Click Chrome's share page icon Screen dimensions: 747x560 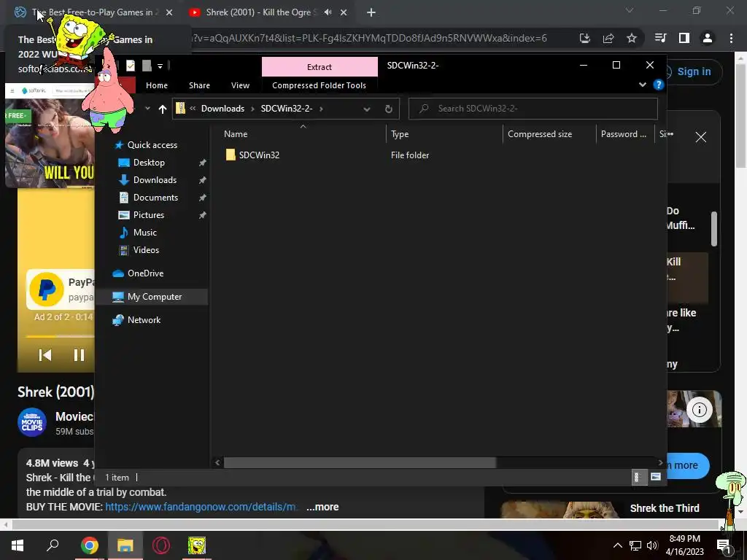608,38
